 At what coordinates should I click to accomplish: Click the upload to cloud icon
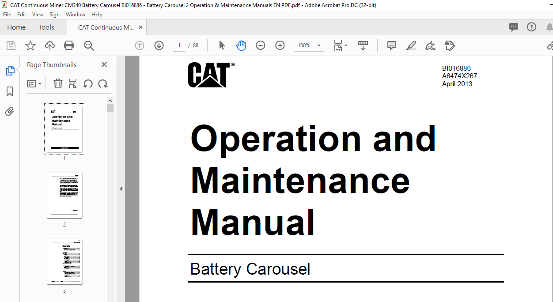50,45
